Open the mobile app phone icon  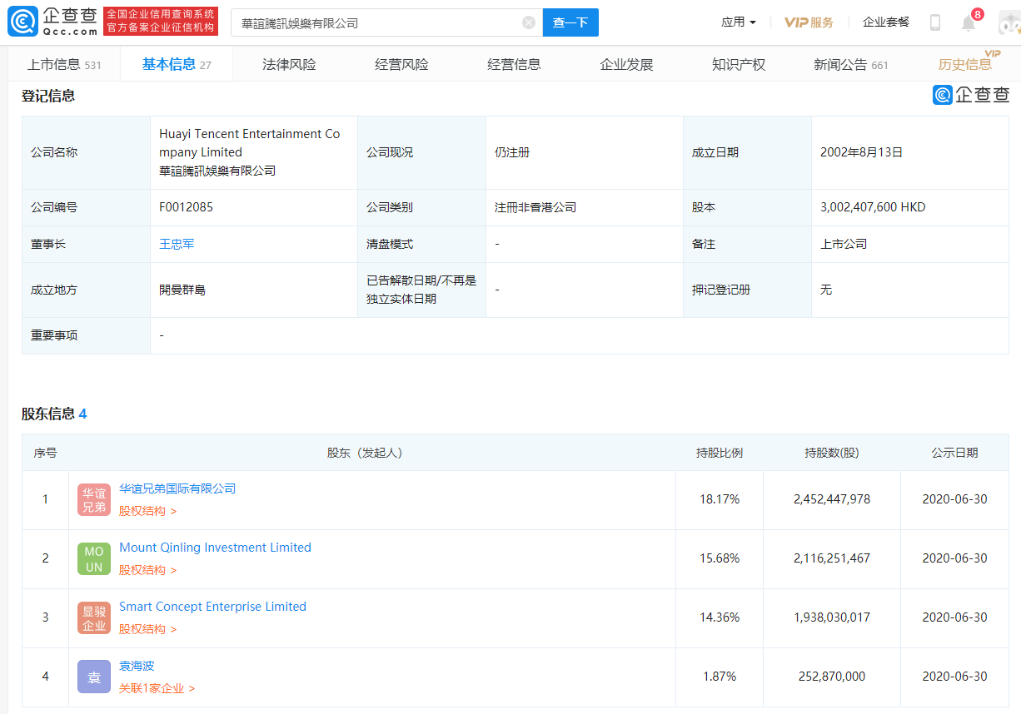click(934, 22)
